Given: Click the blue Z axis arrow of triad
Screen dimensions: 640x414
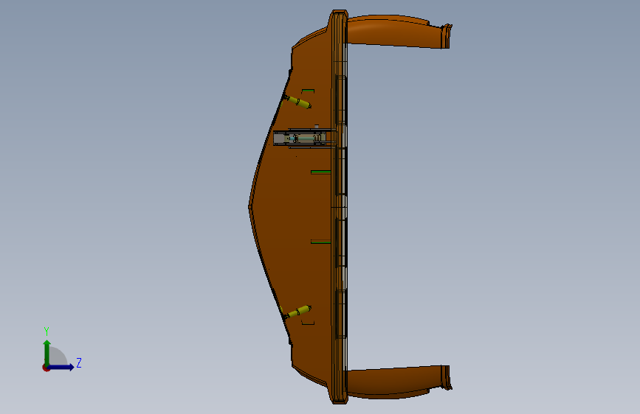Looking at the screenshot, I should (x=61, y=367).
